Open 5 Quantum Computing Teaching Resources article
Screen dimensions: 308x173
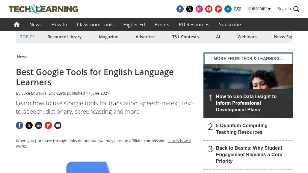click(x=241, y=129)
